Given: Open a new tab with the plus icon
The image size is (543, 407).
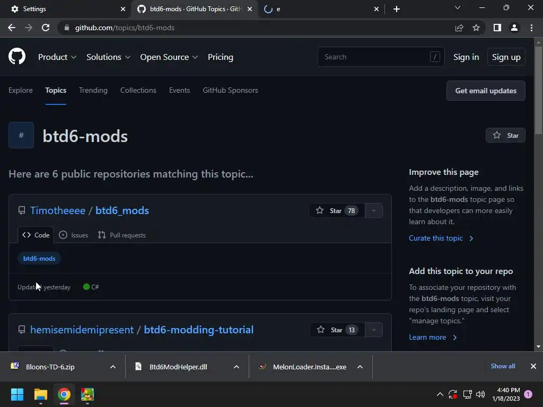Looking at the screenshot, I should click(397, 9).
